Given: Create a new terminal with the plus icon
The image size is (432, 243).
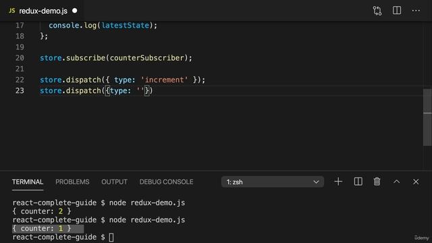Looking at the screenshot, I should coord(338,182).
